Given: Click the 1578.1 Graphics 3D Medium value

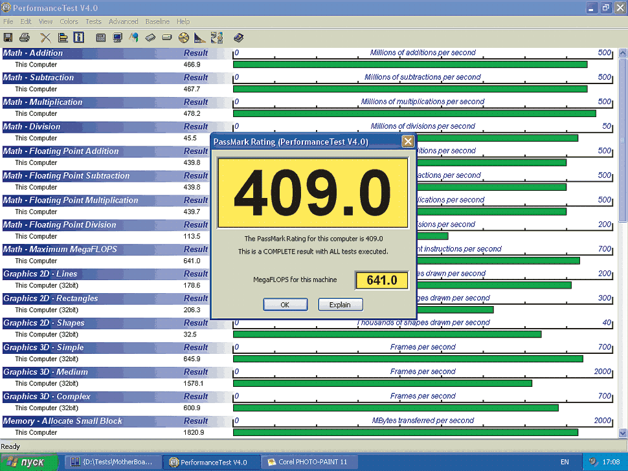Looking at the screenshot, I should (x=194, y=384).
